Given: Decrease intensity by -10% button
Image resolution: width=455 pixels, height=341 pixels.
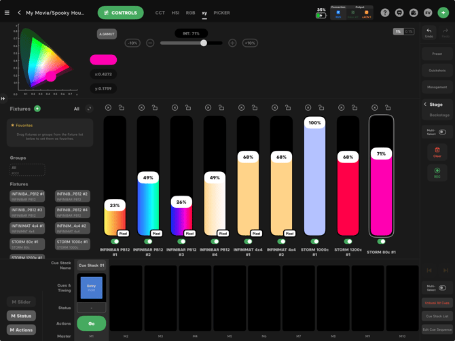Looking at the screenshot, I should click(132, 43).
